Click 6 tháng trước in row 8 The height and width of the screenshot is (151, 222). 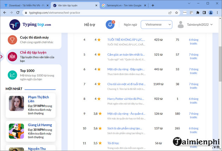click(194, 101)
